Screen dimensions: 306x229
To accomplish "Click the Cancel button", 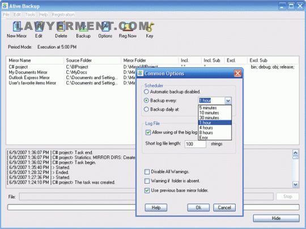I will 224,208.
